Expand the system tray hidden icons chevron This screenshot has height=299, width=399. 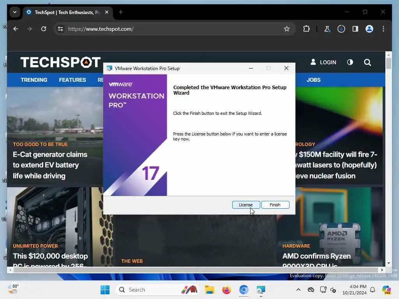[x=298, y=290]
